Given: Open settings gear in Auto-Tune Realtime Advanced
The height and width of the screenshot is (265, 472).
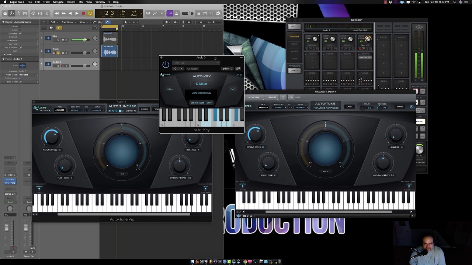Looking at the screenshot, I should [x=412, y=107].
